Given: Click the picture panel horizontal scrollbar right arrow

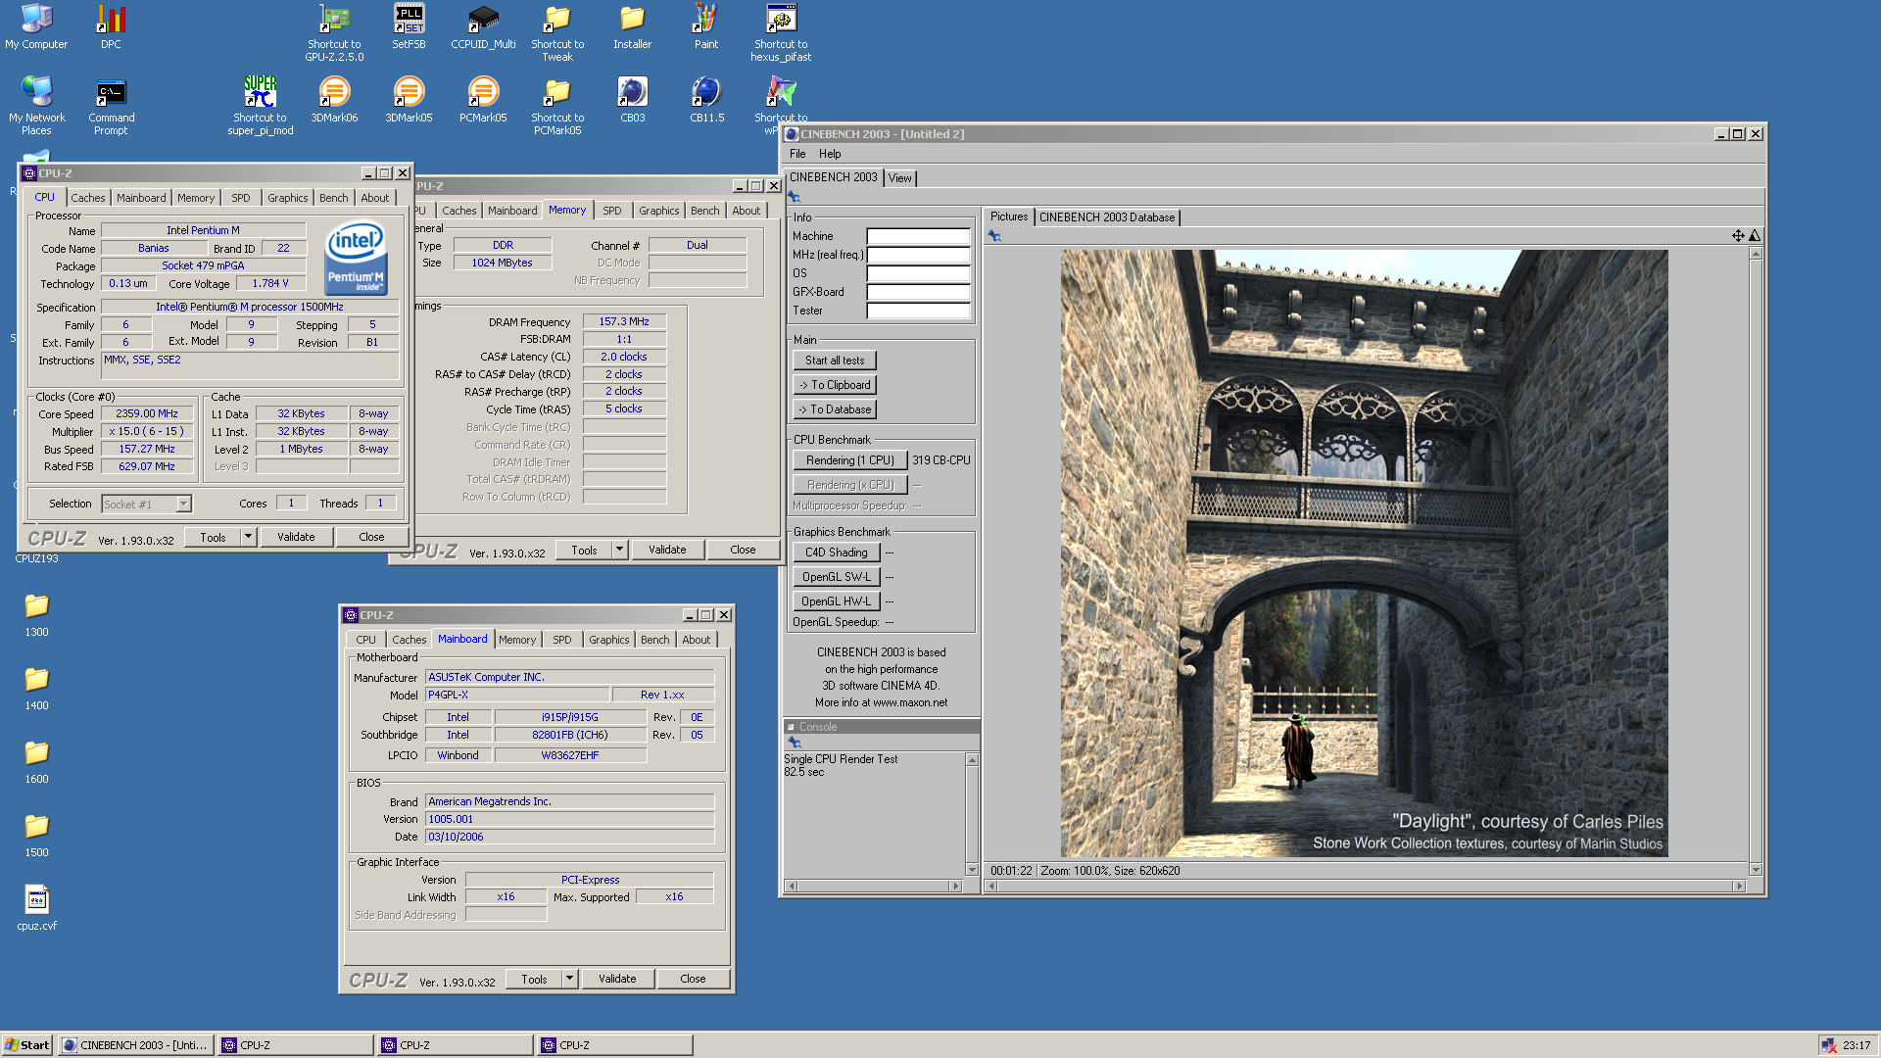Looking at the screenshot, I should click(x=1739, y=886).
